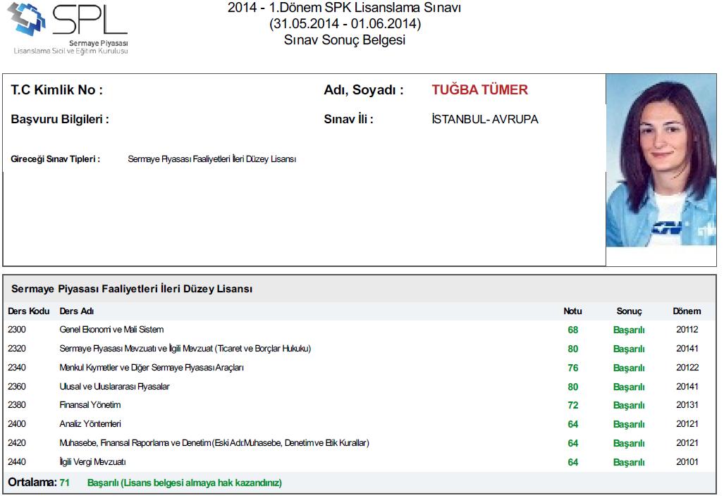This screenshot has width=724, height=498.
Task: Click the score 64 for course 2400
Action: point(573,424)
